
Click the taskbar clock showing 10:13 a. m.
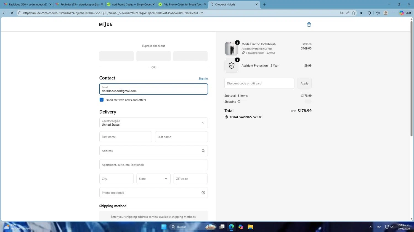coord(404,227)
